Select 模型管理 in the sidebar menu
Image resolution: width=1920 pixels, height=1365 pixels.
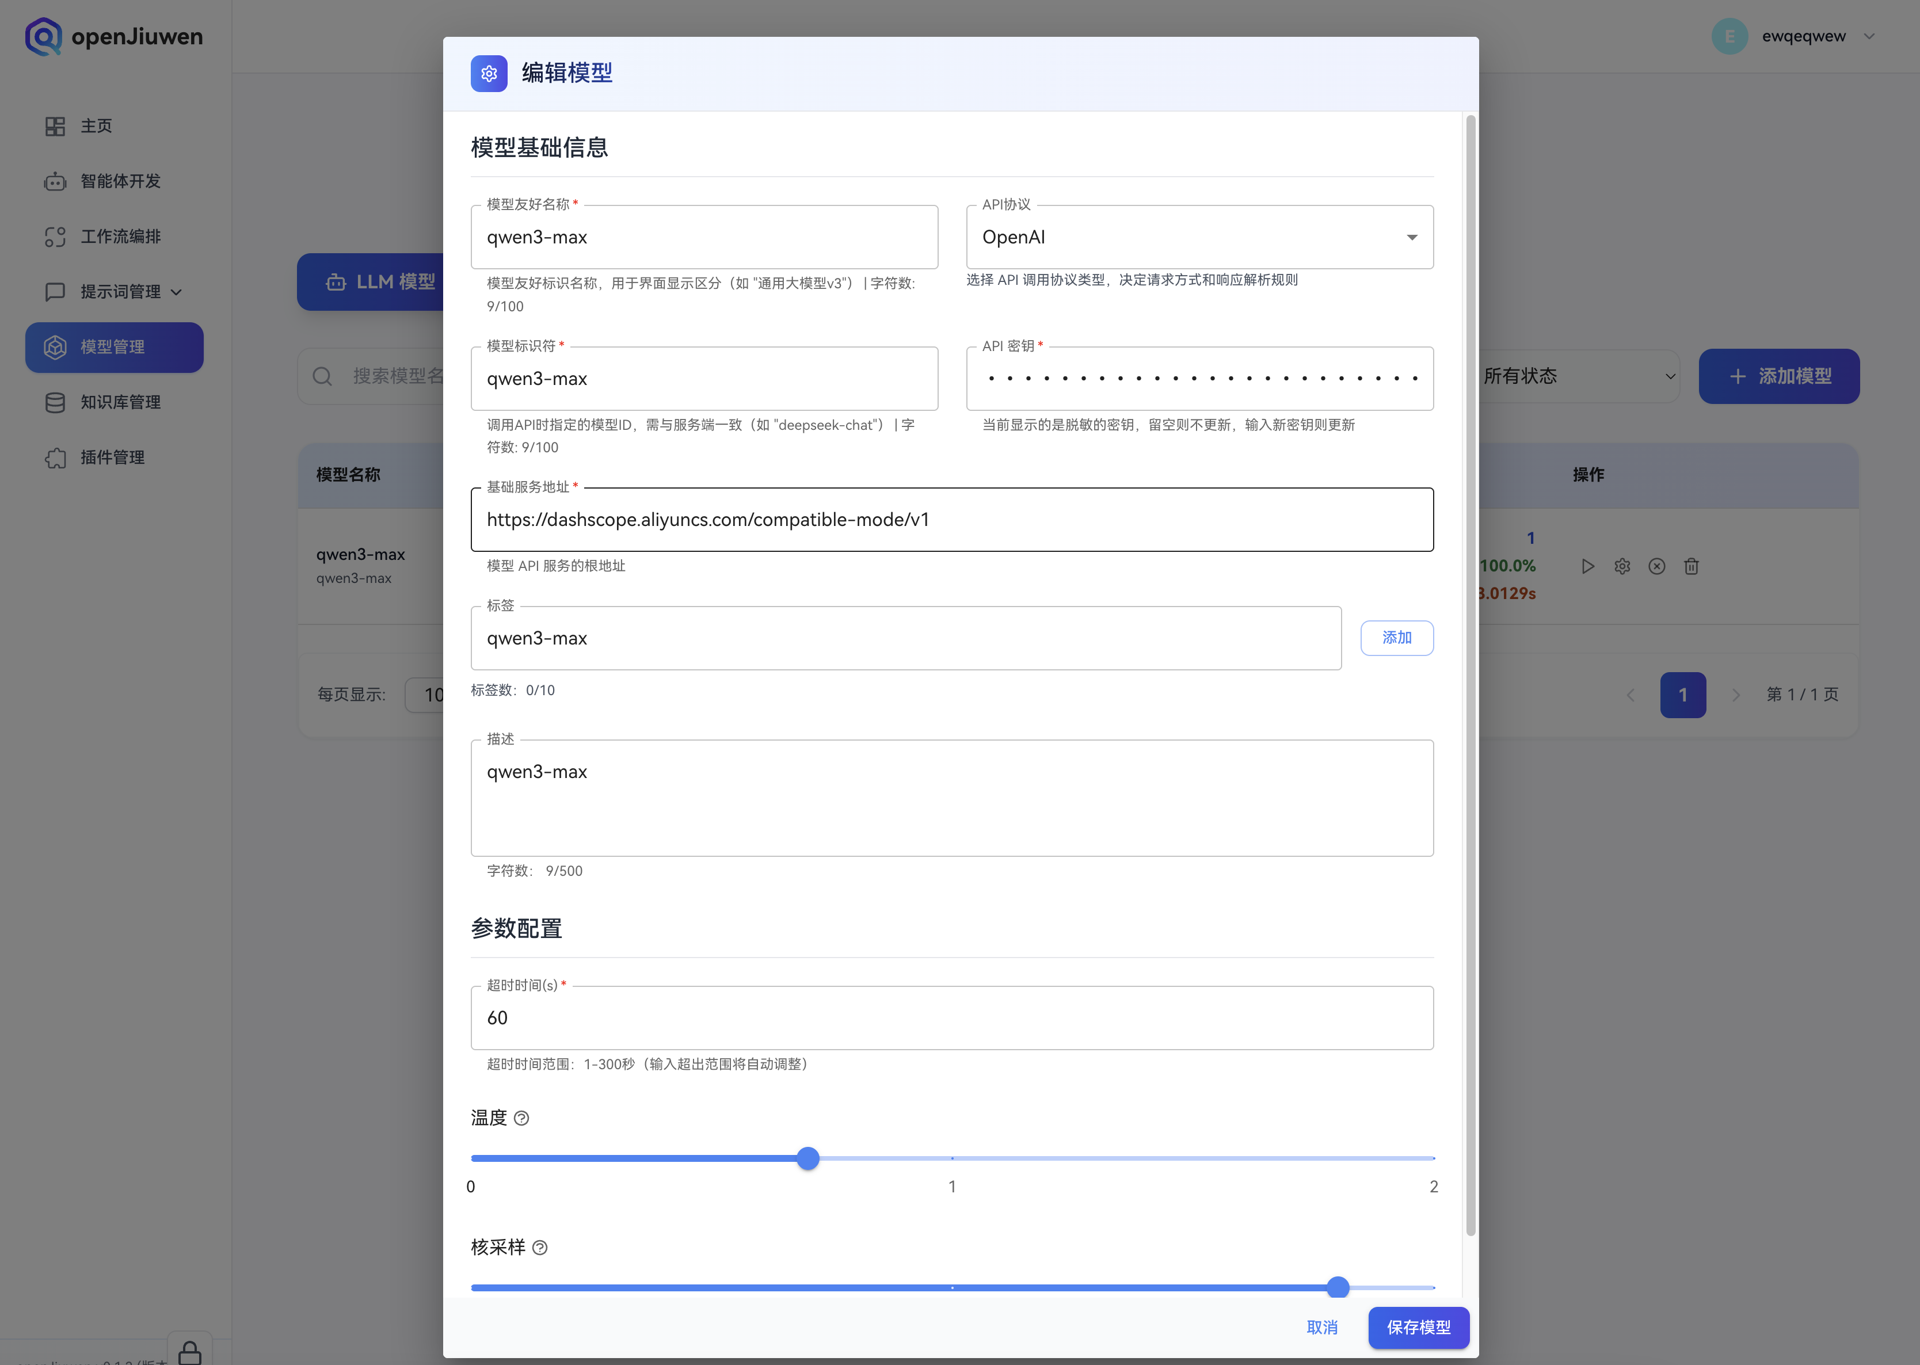pos(115,347)
